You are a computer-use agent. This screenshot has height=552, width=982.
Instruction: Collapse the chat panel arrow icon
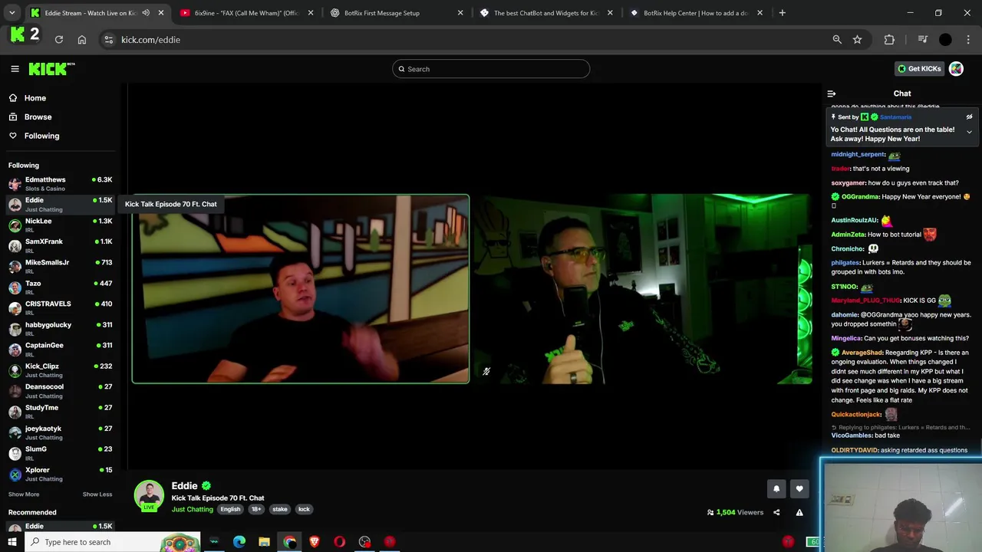[x=832, y=94]
